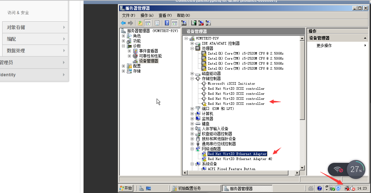Open the 帮助(H) menu
Viewport: 371px width, 193px height.
(x=183, y=15)
